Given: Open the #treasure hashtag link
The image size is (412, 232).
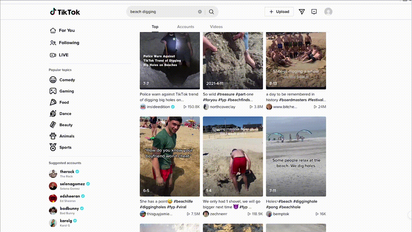Looking at the screenshot, I should click(x=226, y=94).
